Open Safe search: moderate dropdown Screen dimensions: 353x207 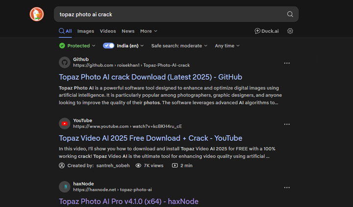[179, 46]
